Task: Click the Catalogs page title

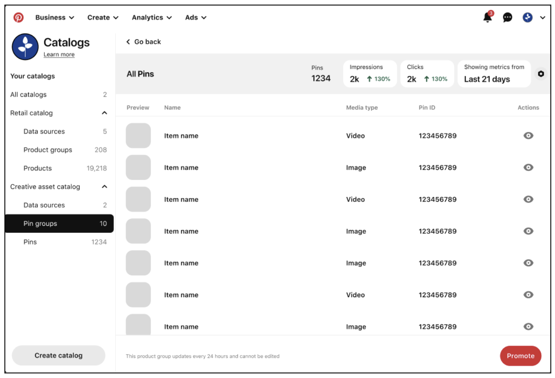Action: (x=67, y=42)
